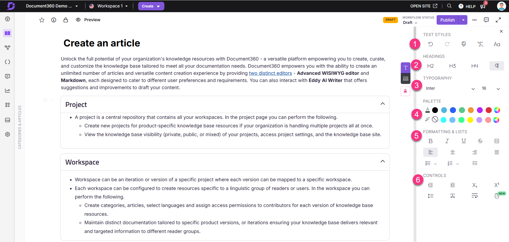This screenshot has width=509, height=242.
Task: Click the Preview button
Action: click(x=88, y=20)
